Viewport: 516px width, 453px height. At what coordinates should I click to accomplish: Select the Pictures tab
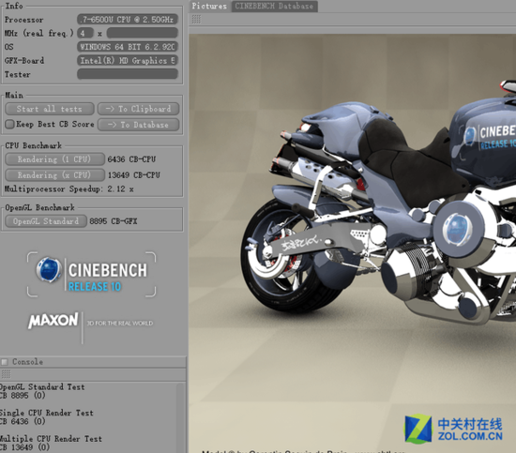tap(209, 6)
